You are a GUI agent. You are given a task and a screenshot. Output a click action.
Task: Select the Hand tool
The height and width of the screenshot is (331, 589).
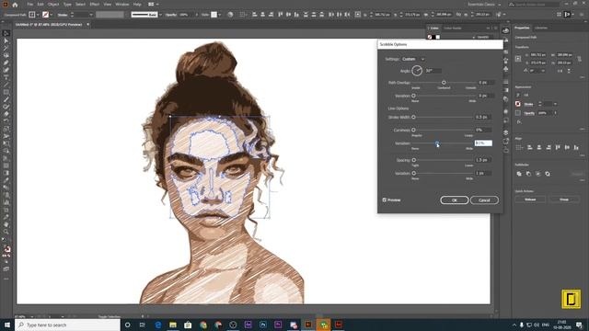pos(6,224)
